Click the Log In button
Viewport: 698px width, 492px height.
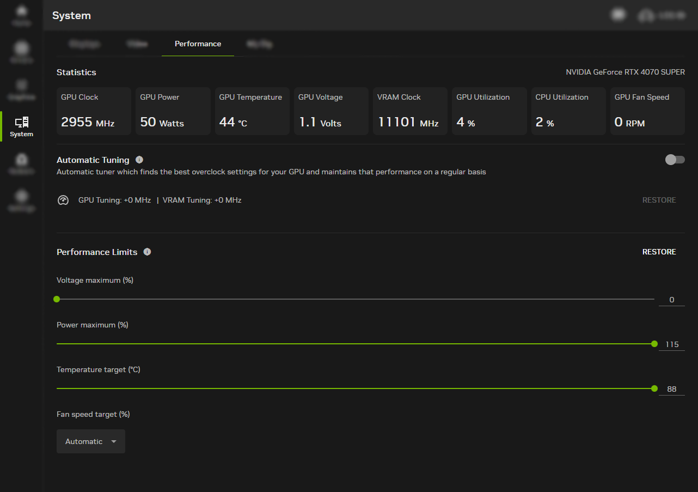click(x=662, y=16)
